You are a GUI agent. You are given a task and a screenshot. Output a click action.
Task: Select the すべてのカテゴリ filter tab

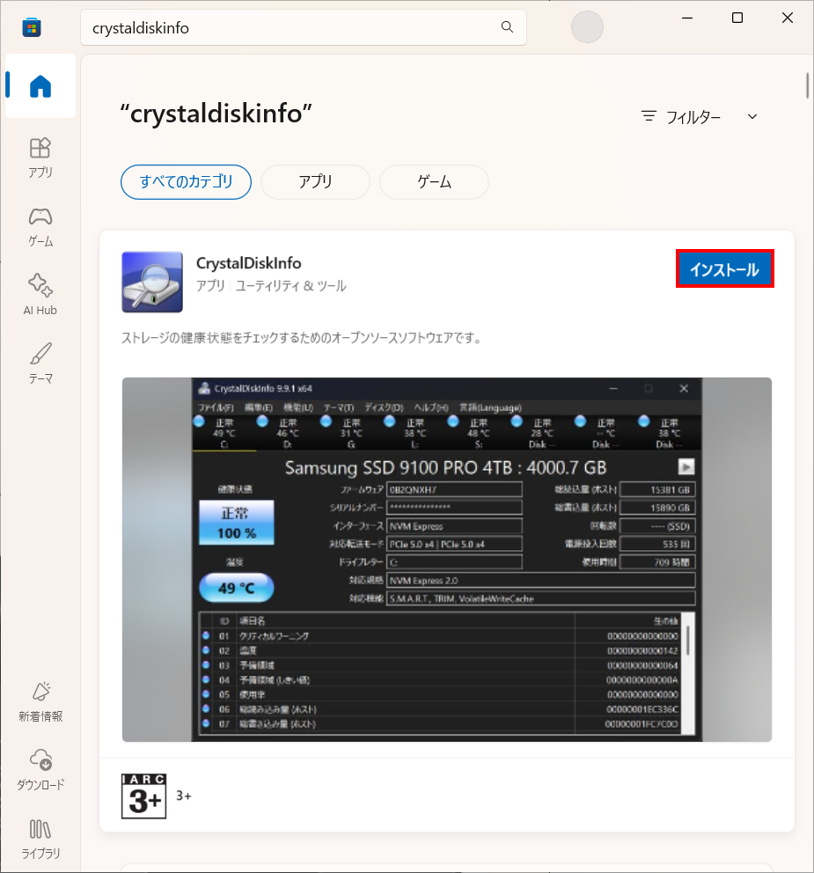click(x=186, y=181)
